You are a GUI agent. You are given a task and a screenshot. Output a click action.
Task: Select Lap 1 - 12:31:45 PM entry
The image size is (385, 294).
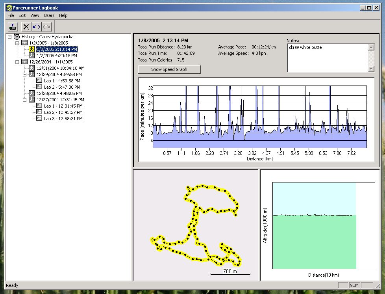[63, 106]
